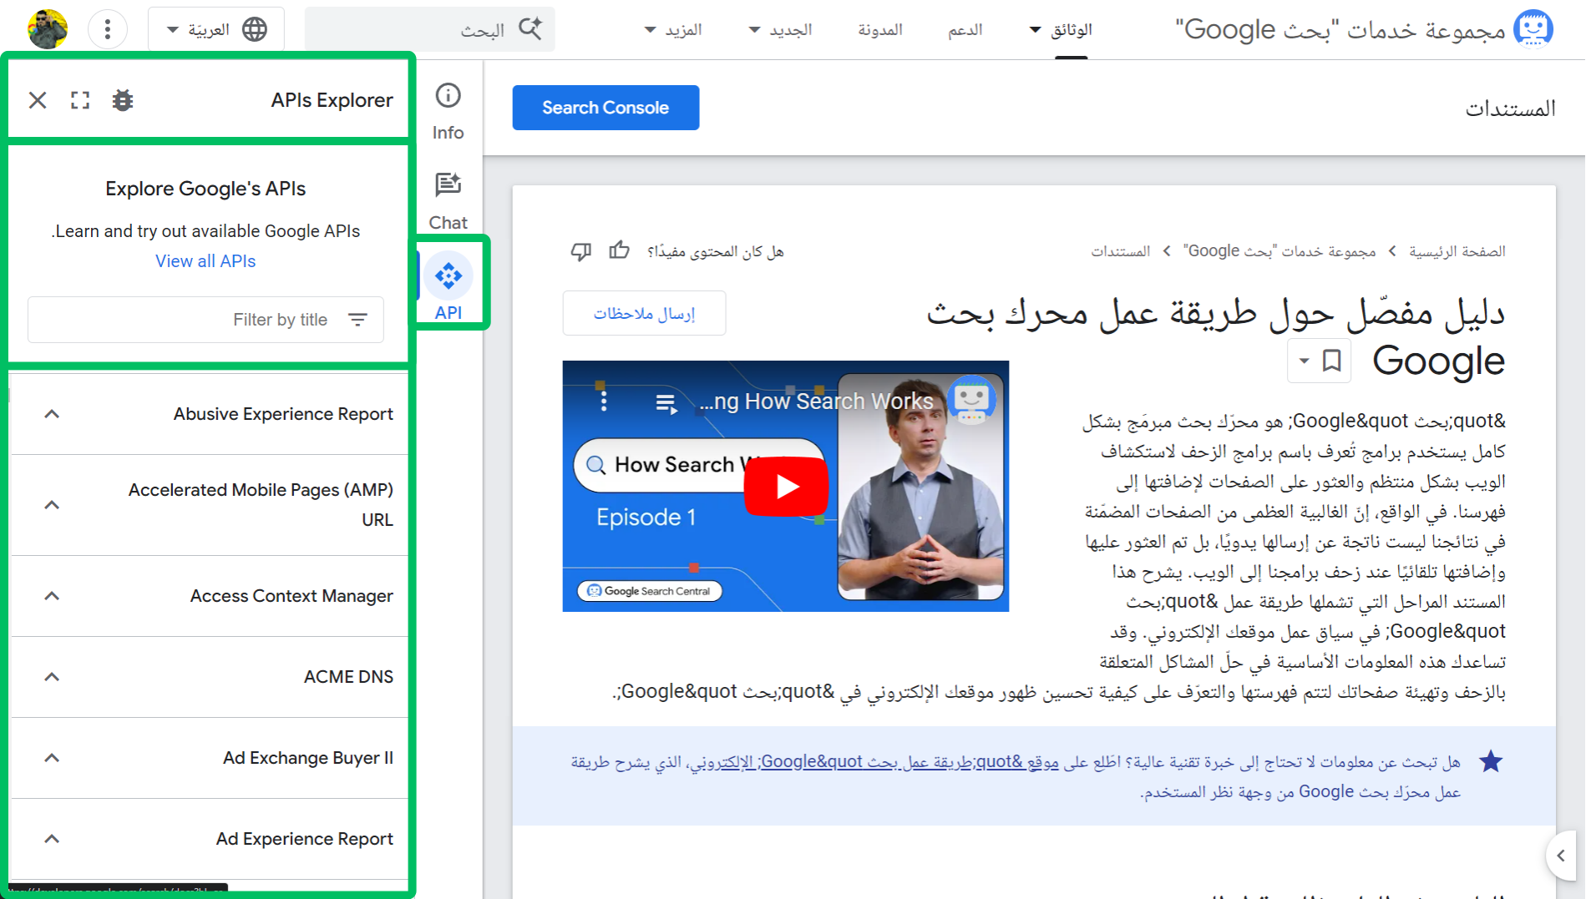Expand the Access Context Manager item
The image size is (1586, 899).
[x=52, y=596]
